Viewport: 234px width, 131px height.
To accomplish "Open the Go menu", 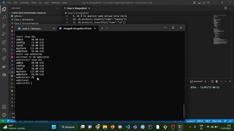I will pyautogui.click(x=40, y=3).
